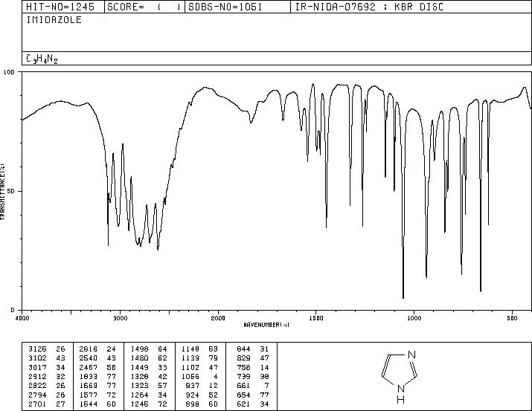Click peak table entry 621

click(x=243, y=404)
